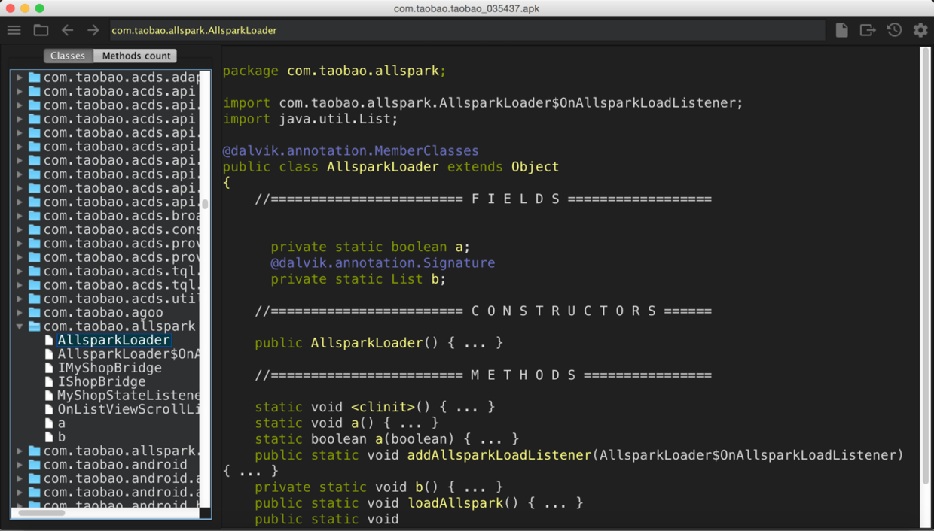Select AllsparkLoader class in the tree
Screen dimensions: 934x531
[114, 340]
